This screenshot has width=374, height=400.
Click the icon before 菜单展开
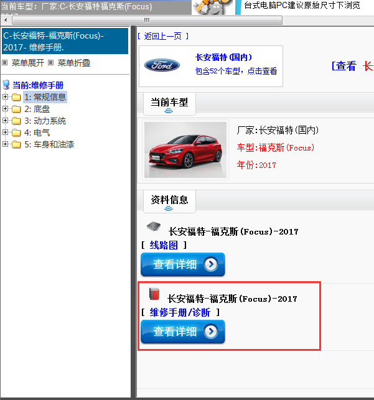[4, 62]
